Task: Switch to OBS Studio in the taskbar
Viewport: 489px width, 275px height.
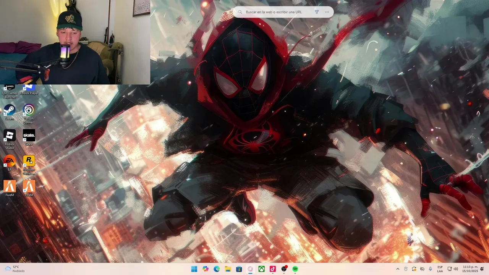Action: click(284, 269)
